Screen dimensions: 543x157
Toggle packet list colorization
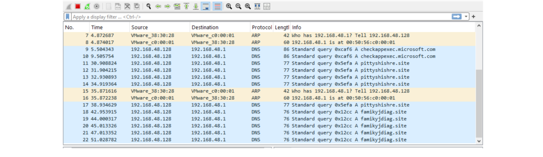tap(217, 6)
